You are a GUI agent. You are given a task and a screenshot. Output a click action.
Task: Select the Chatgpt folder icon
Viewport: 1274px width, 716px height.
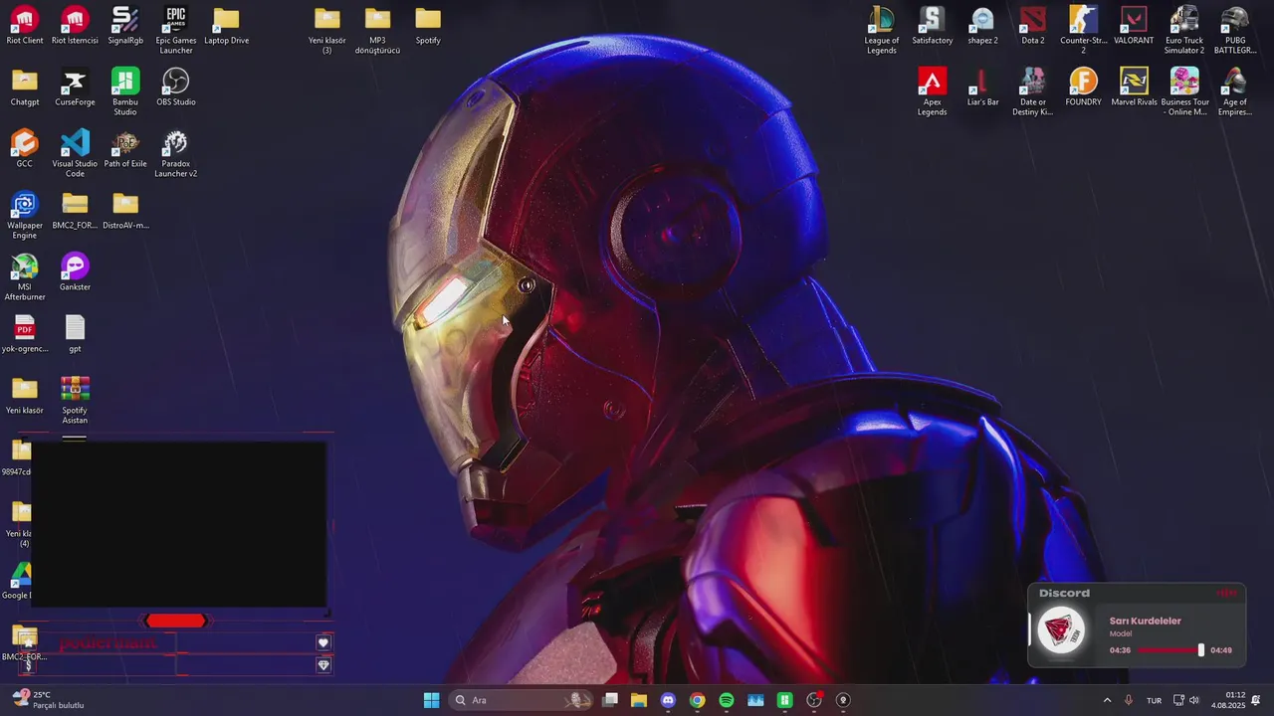coord(25,88)
